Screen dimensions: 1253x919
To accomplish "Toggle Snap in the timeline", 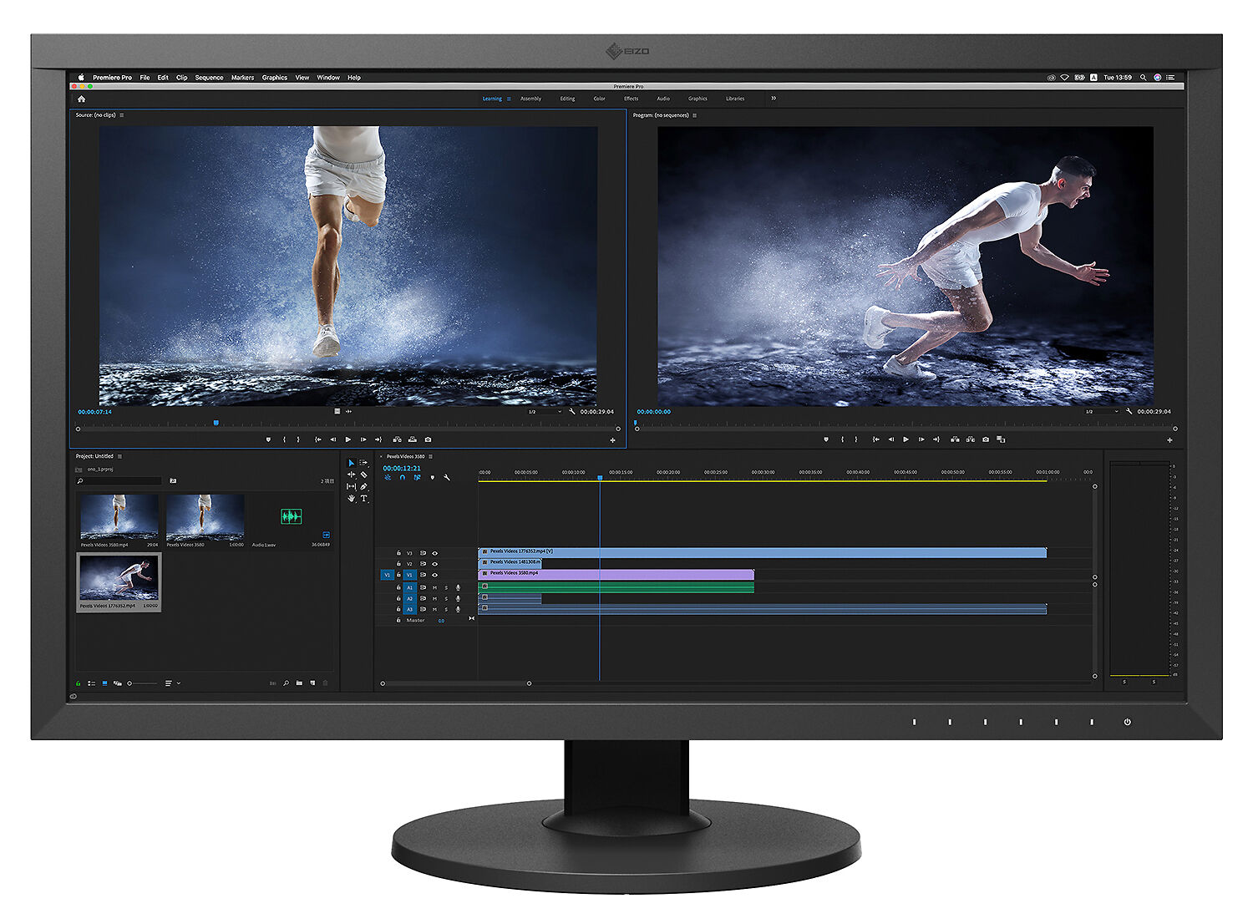I will [x=403, y=477].
